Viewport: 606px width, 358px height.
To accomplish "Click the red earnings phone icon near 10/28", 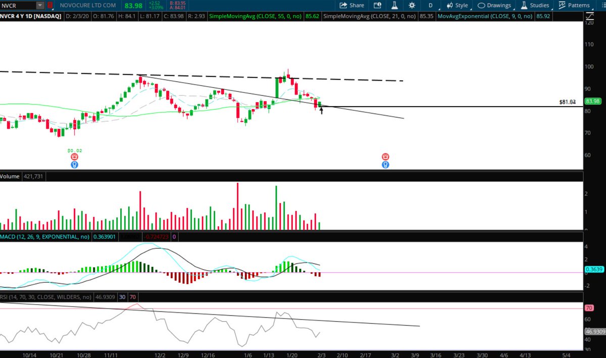I will click(74, 157).
